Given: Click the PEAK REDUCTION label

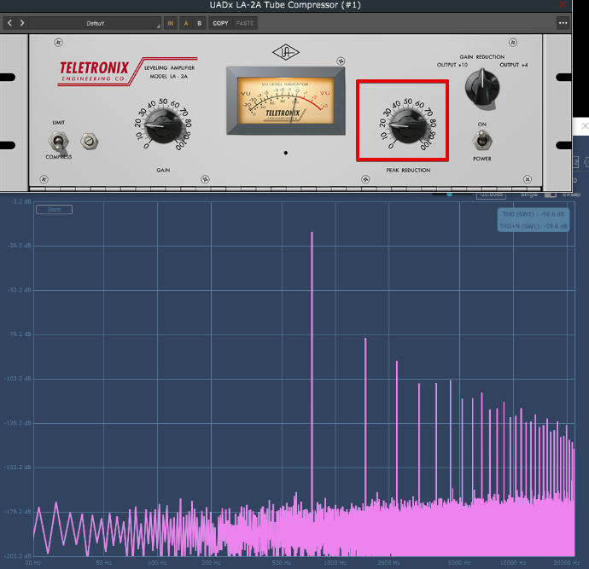Looking at the screenshot, I should coord(408,170).
